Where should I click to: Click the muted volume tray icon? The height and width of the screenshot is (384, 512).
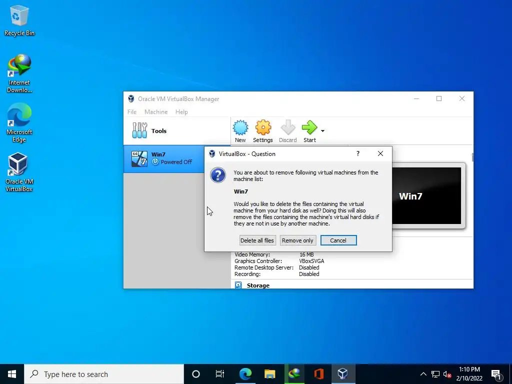point(447,374)
